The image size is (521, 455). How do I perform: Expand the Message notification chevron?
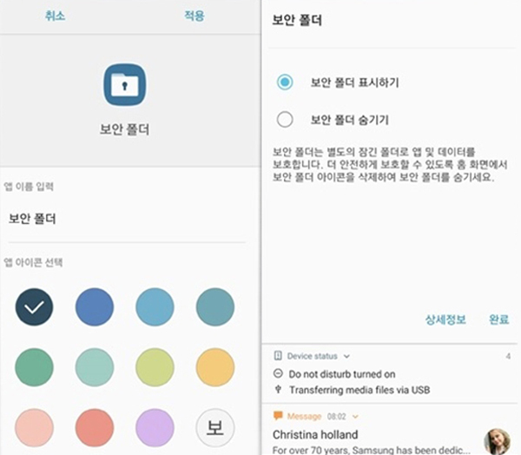pyautogui.click(x=355, y=417)
